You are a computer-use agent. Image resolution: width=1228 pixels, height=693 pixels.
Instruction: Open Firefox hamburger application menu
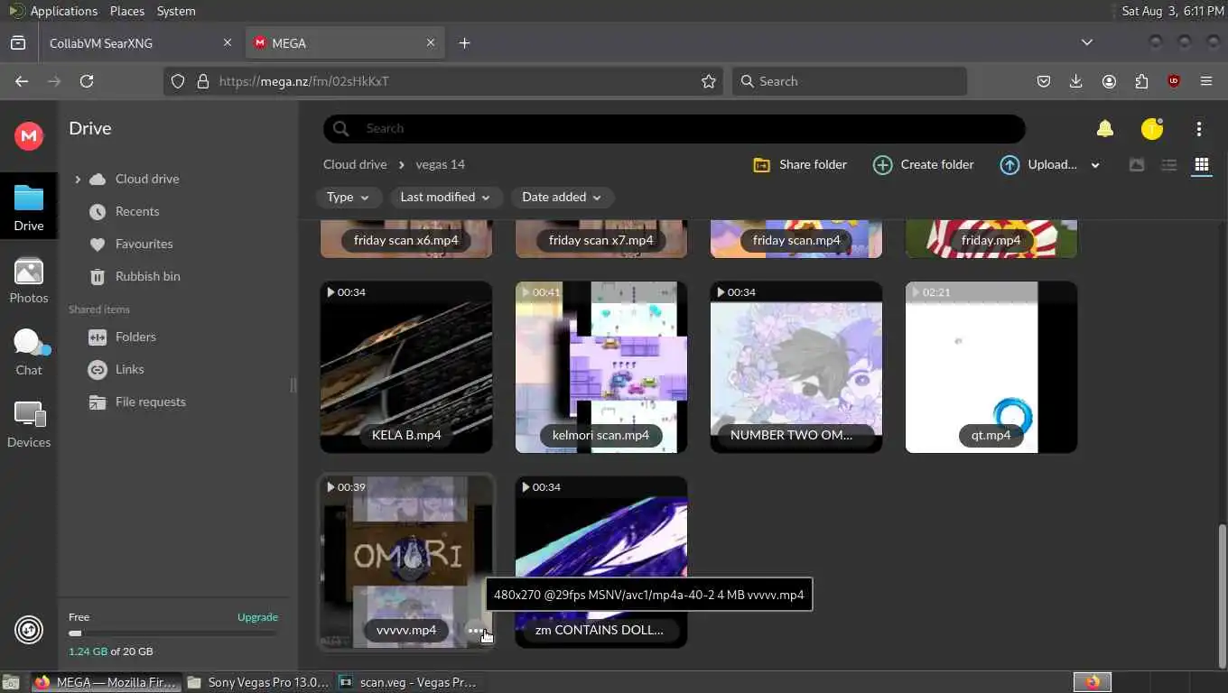[x=1206, y=81]
